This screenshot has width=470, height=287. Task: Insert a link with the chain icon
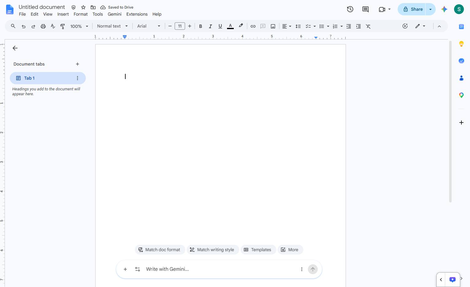click(253, 26)
